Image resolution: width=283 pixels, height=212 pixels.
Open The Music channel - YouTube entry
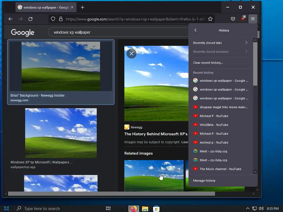pyautogui.click(x=221, y=169)
